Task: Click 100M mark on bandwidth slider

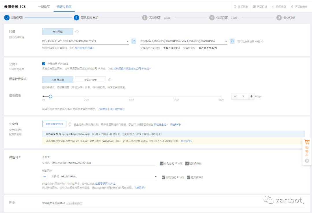Action: point(221,100)
